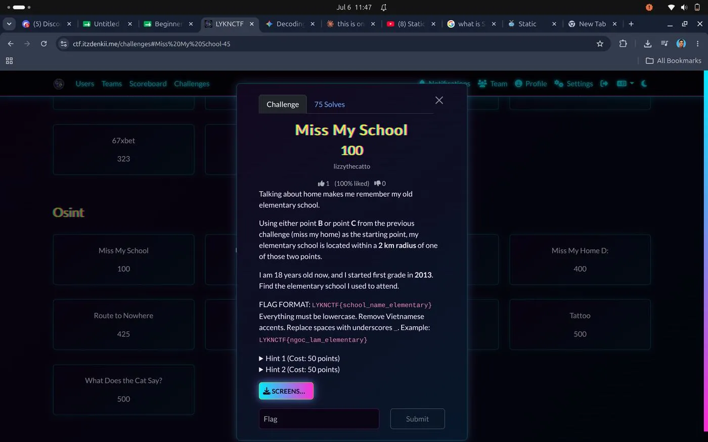Screen dimensions: 708x442
Task: Click the CTF site logo icon
Action: tap(59, 83)
